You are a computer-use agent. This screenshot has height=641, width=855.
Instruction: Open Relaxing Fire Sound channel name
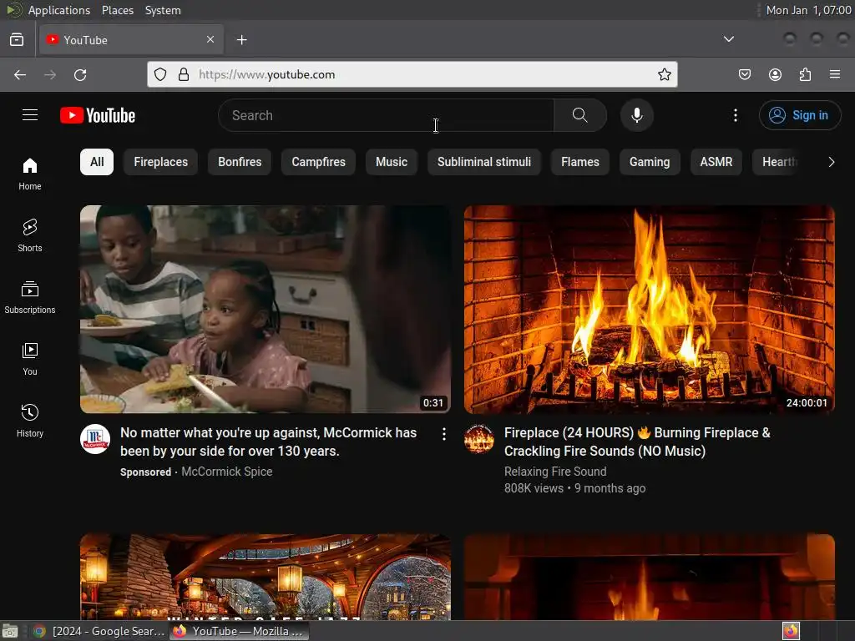pos(555,472)
